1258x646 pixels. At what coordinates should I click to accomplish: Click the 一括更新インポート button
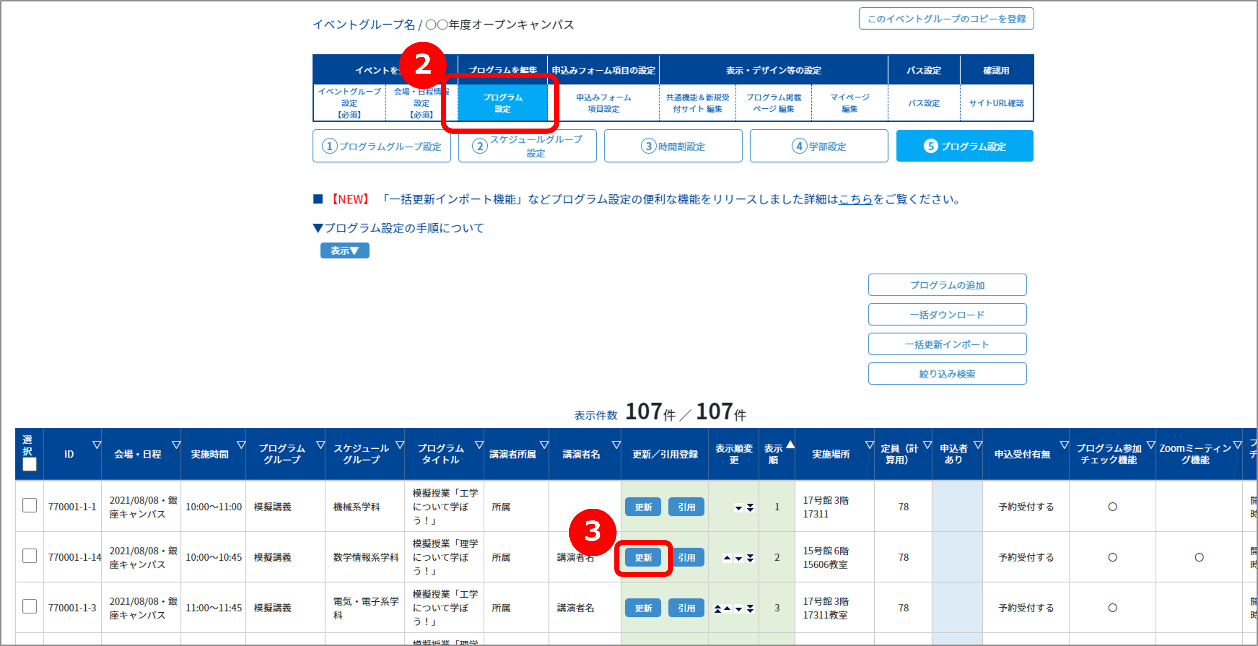[948, 345]
